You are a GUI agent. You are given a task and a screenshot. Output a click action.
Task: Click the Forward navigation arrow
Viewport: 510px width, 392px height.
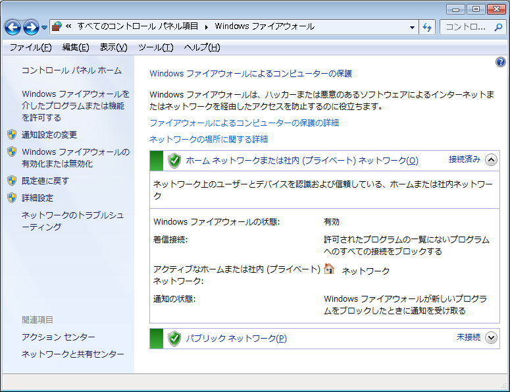(x=31, y=28)
